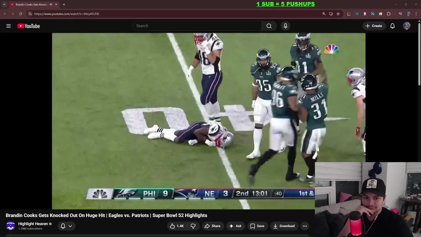Click the video title text
Screen dimensions: 421x237
tap(107, 215)
